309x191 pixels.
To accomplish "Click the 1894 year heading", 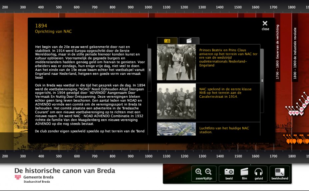I will (x=41, y=26).
